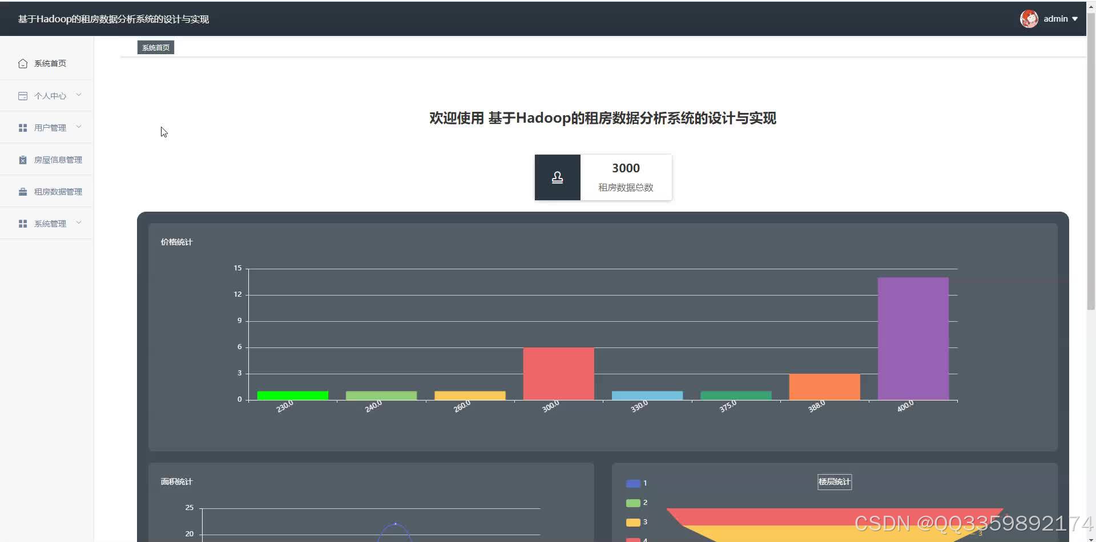Click the 租房数据管理 briefcase icon
This screenshot has width=1096, height=542.
click(x=23, y=192)
